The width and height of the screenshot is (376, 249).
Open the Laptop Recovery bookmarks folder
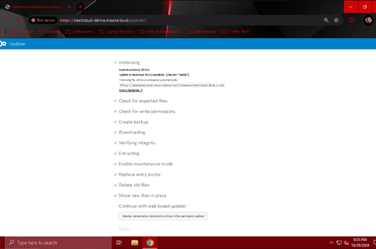(x=117, y=32)
